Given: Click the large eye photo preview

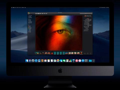Looking at the screenshot, I should click(59, 33).
